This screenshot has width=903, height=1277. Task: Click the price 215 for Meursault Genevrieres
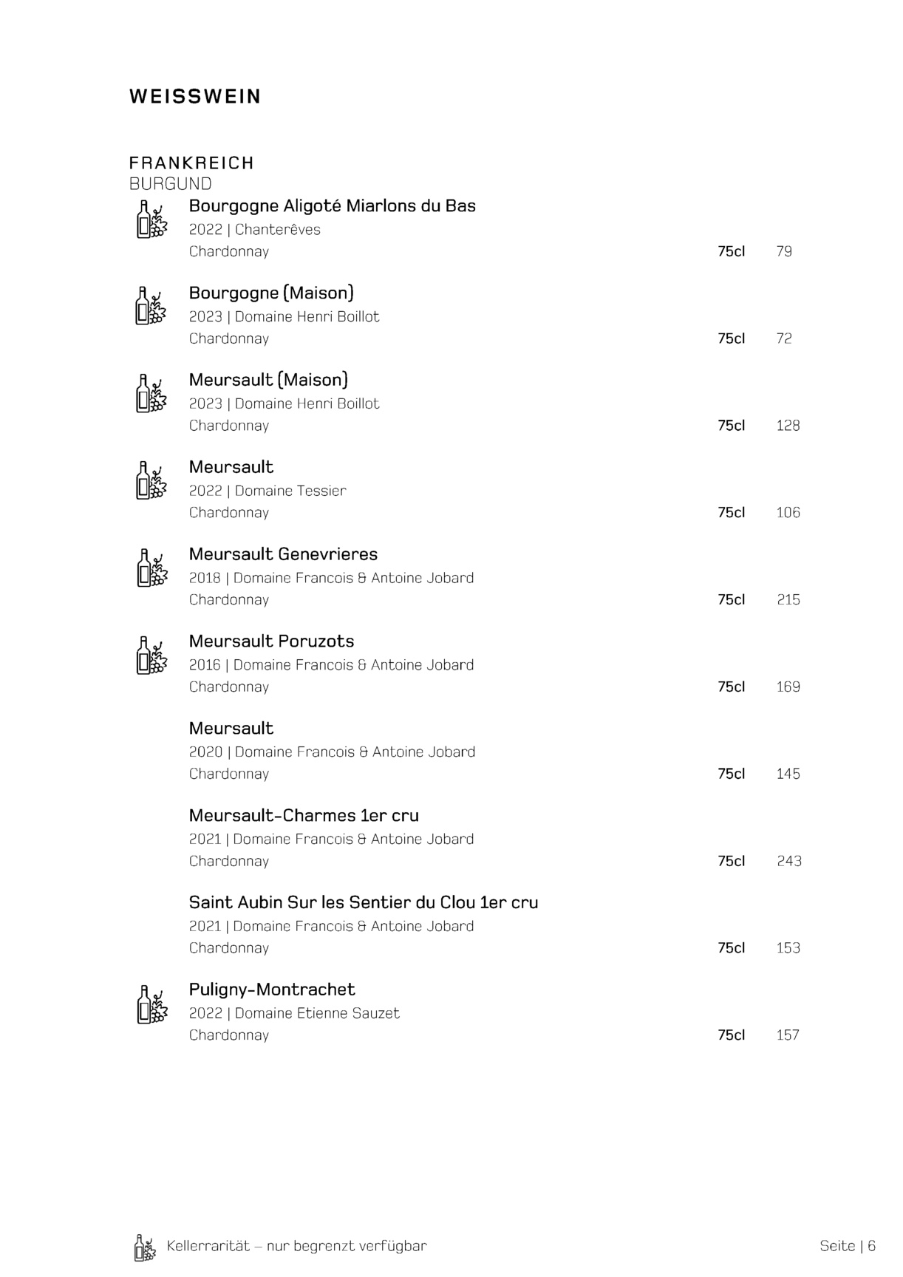(788, 600)
